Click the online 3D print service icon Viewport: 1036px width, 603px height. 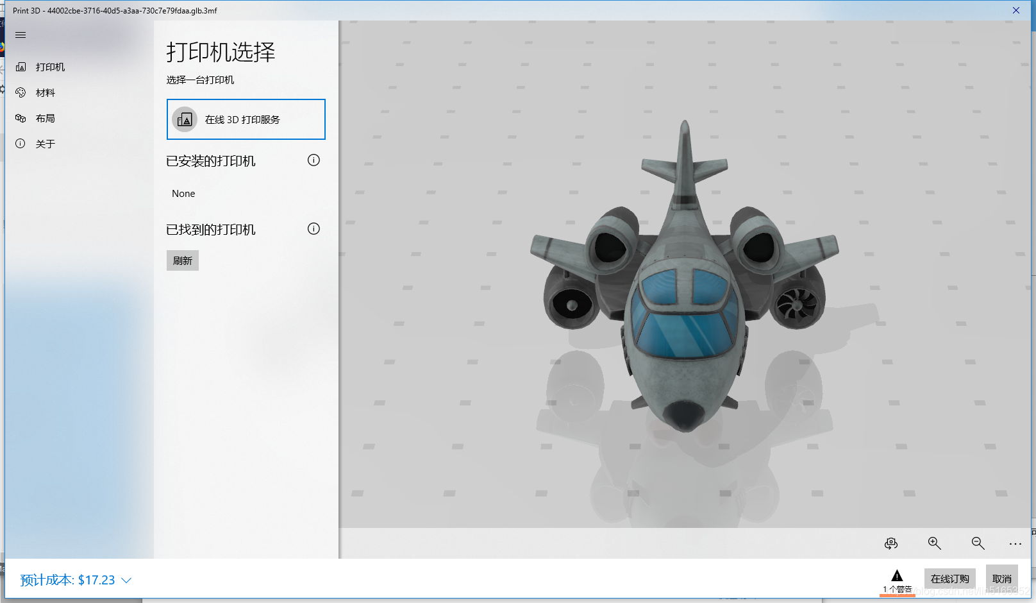tap(185, 119)
